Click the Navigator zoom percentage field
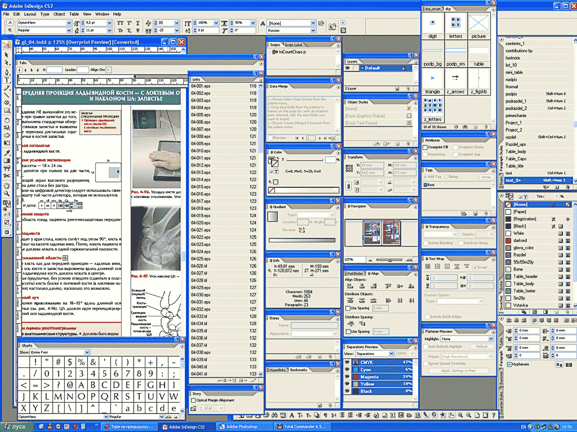 (x=355, y=259)
